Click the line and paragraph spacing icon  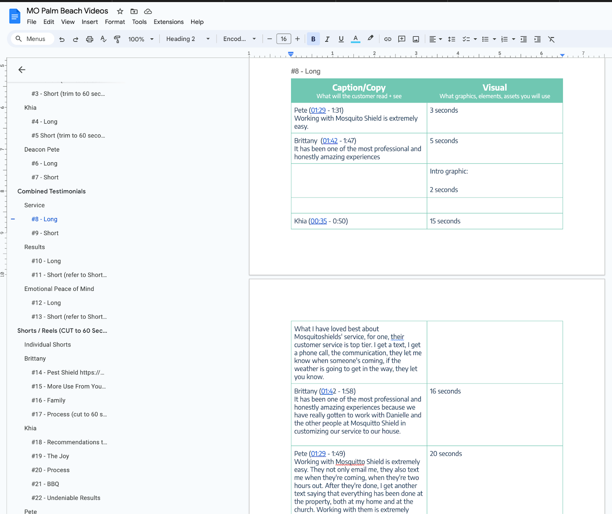(x=452, y=39)
